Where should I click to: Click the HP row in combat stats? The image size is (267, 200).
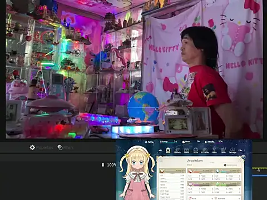point(172,176)
